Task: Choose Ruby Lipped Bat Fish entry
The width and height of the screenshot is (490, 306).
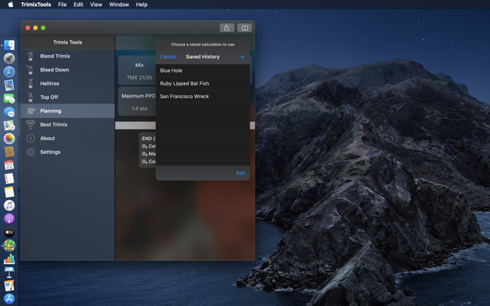Action: pos(203,84)
